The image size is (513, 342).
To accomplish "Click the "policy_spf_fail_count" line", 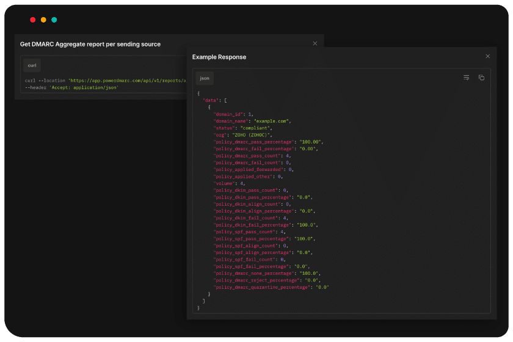I will [x=249, y=260].
